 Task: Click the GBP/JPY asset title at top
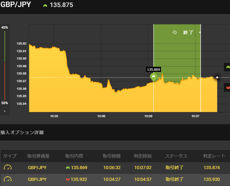click(16, 4)
